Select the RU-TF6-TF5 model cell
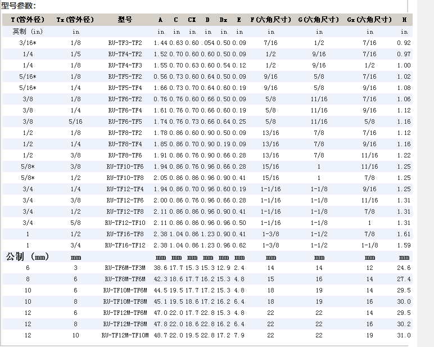This screenshot has height=347, width=434. tap(125, 121)
